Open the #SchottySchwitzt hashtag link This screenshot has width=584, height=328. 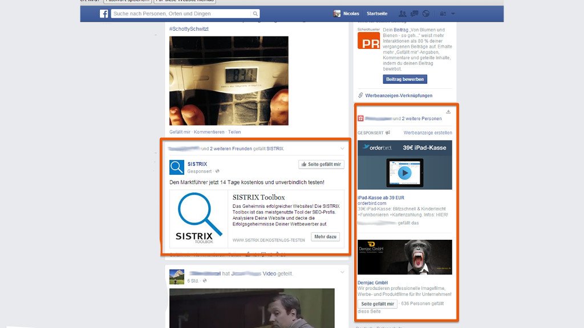[x=189, y=29]
